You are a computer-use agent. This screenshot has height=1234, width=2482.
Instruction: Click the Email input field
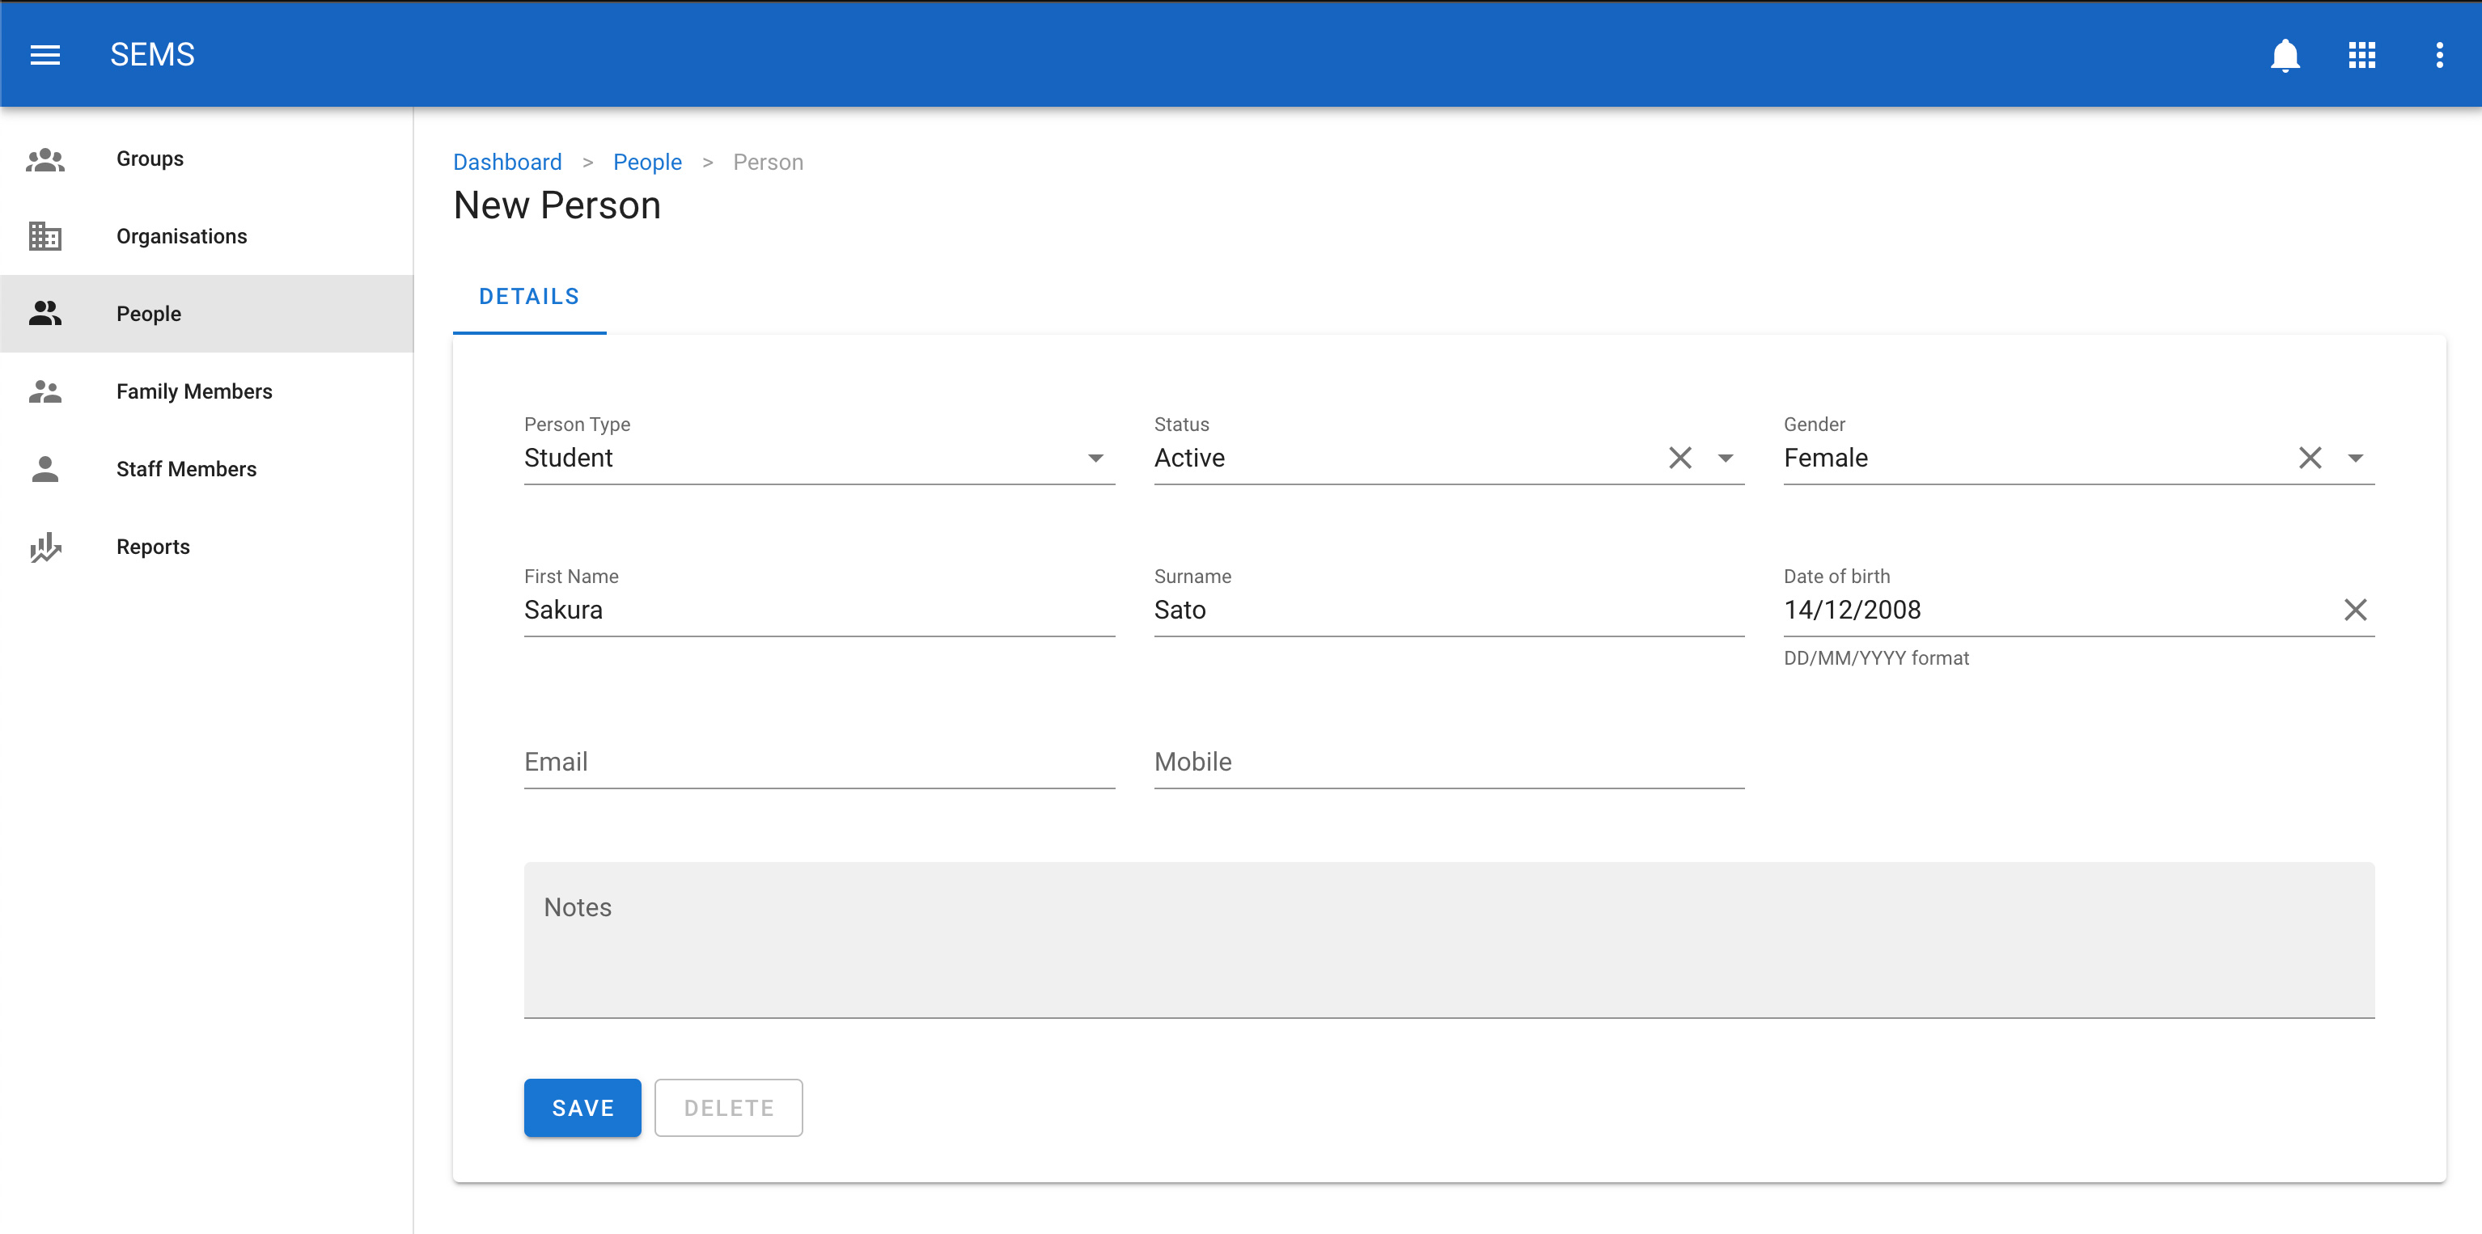pos(819,762)
